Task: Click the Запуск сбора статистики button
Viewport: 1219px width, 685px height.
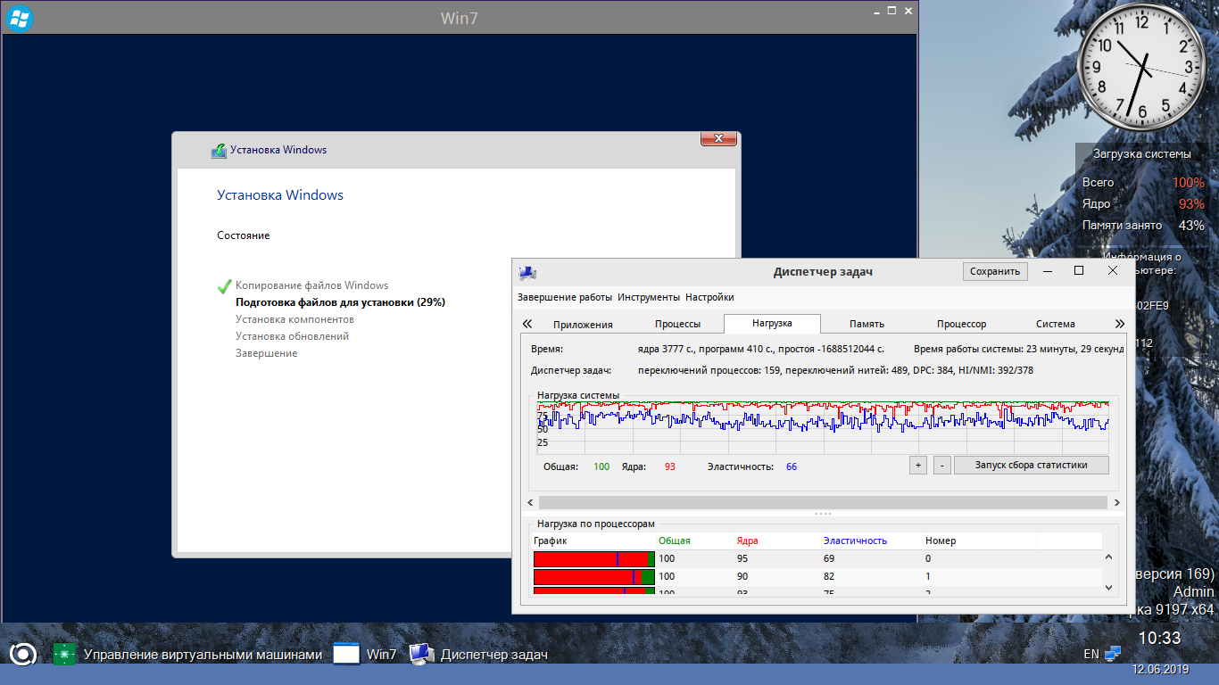Action: click(1032, 465)
